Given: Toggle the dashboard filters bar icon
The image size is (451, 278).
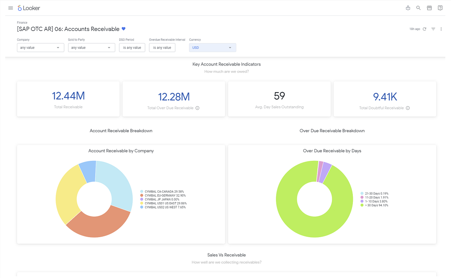Looking at the screenshot, I should [433, 29].
